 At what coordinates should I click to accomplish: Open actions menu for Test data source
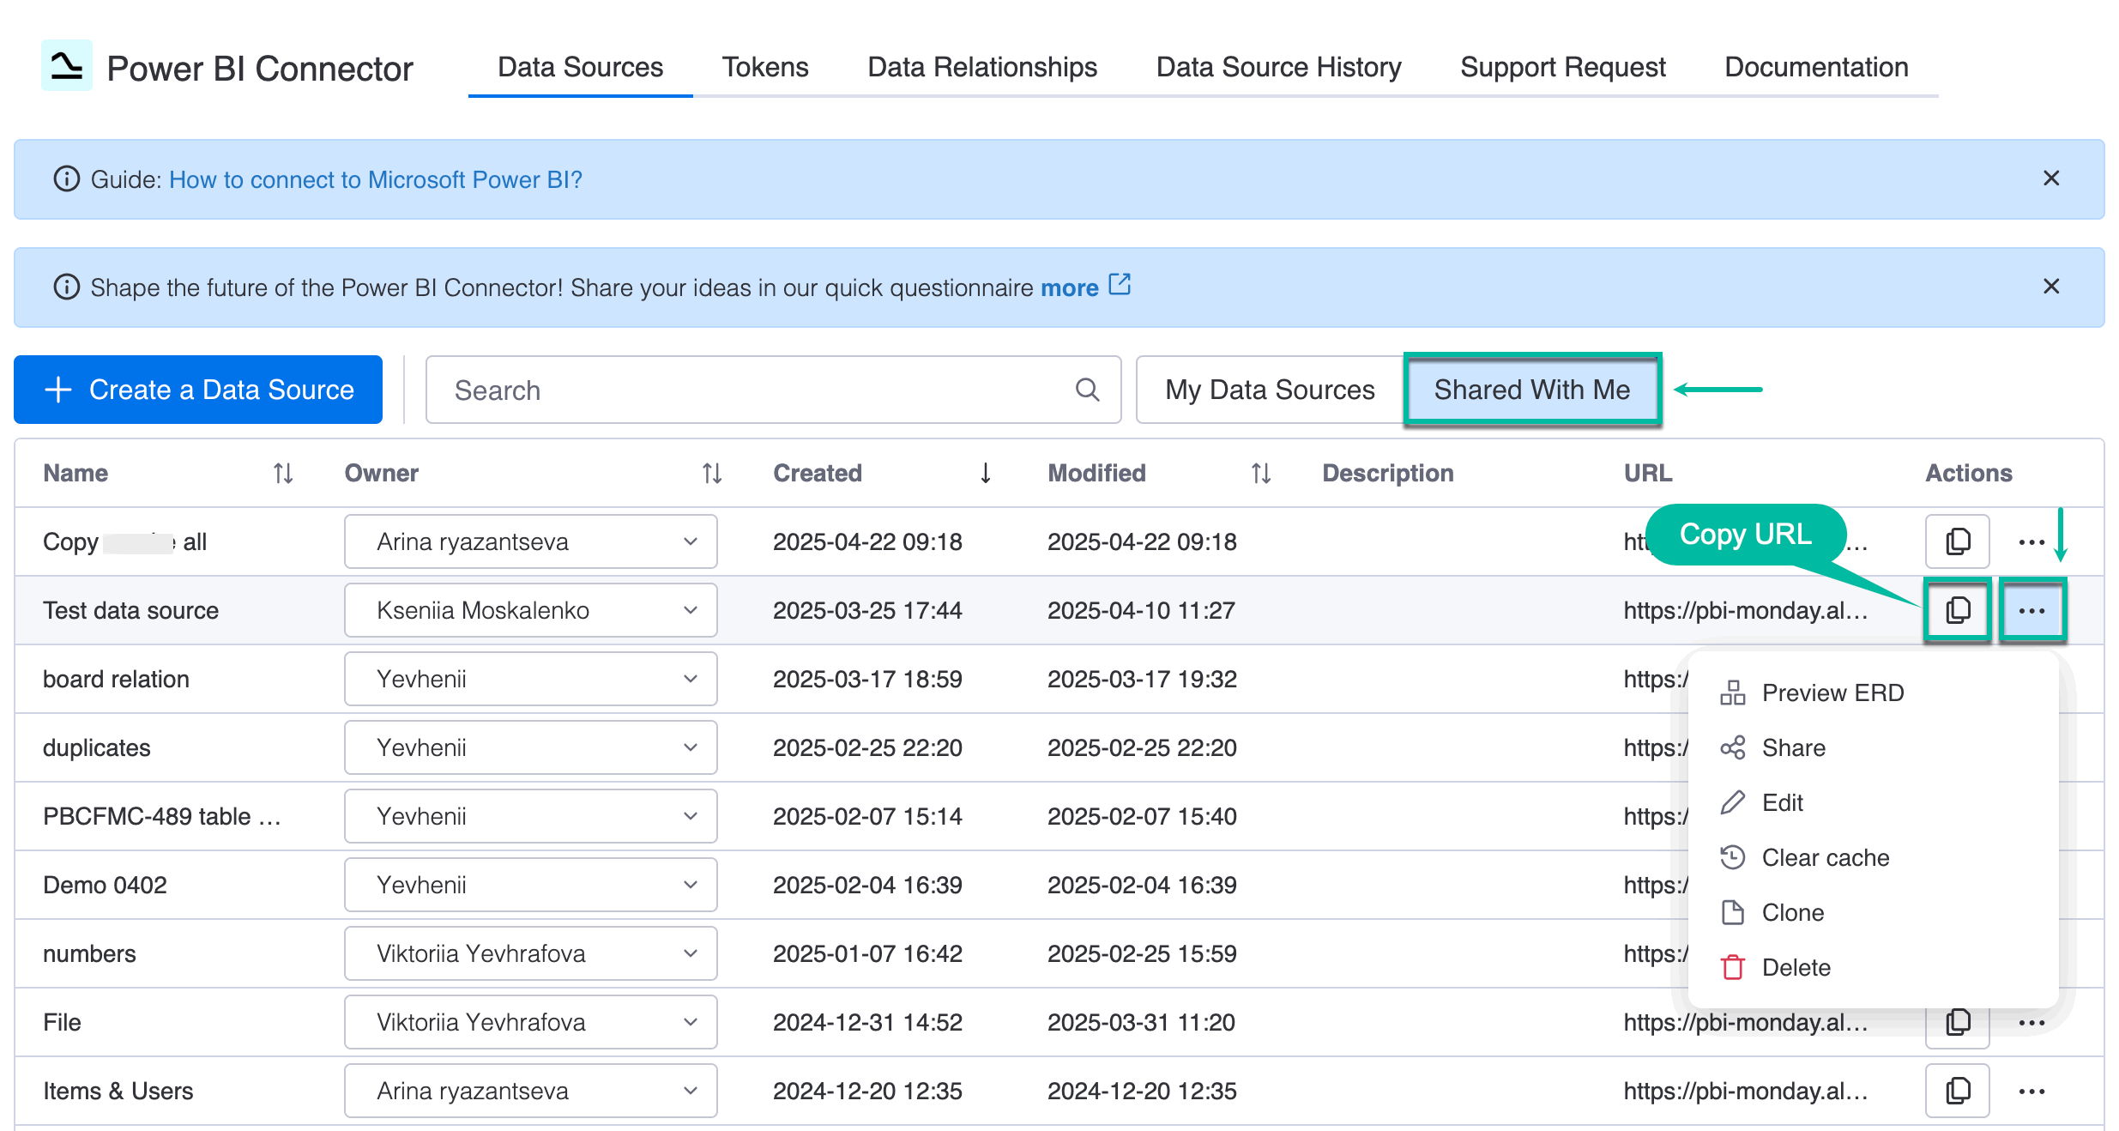[x=2032, y=610]
